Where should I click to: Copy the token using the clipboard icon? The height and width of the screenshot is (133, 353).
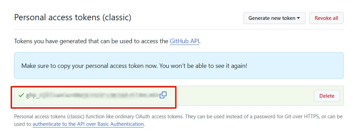[163, 95]
